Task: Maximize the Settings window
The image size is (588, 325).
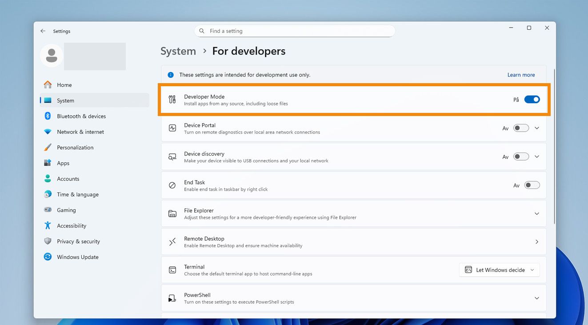Action: coord(529,28)
